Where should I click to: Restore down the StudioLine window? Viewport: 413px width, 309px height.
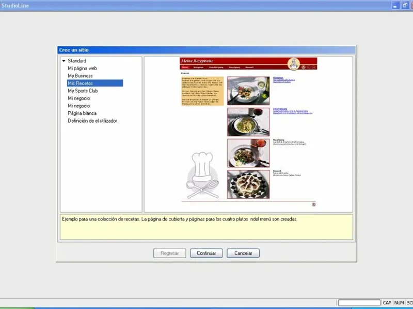coord(405,6)
